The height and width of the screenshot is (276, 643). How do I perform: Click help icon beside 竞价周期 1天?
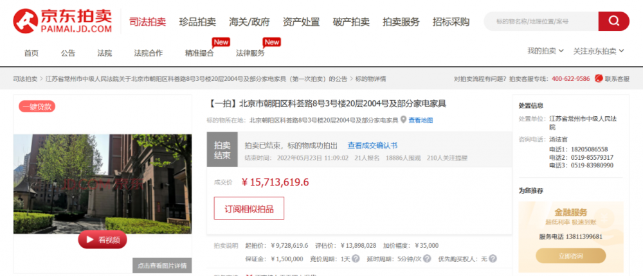(x=356, y=259)
